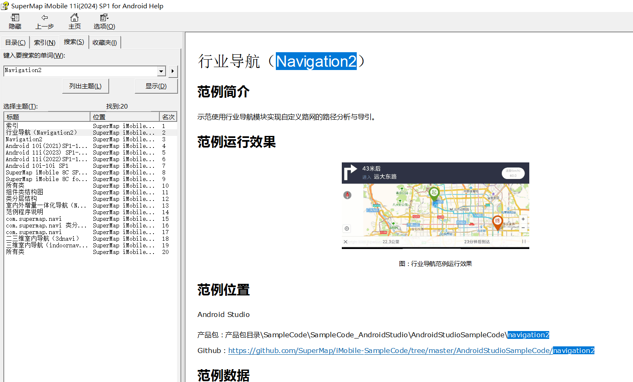Select the com.supermap.navi row ranked 15
This screenshot has width=633, height=382.
click(90, 219)
